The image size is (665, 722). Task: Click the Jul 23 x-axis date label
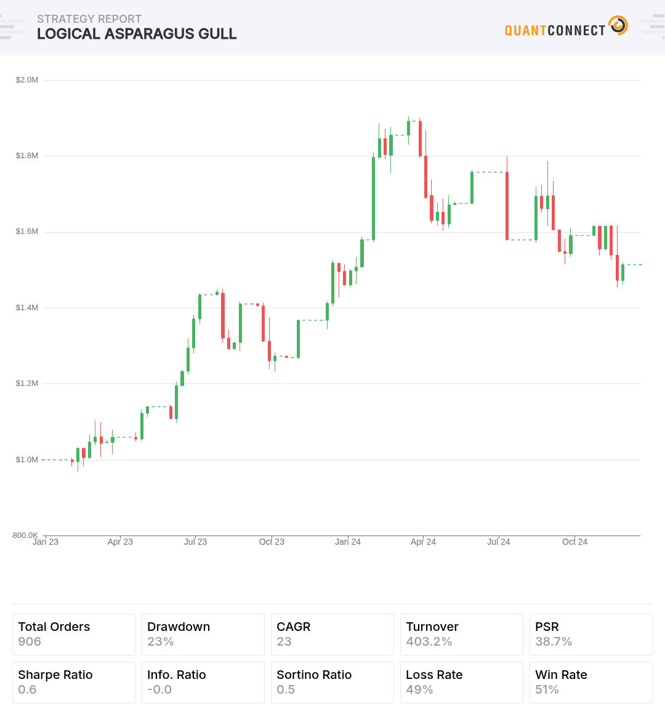[195, 542]
